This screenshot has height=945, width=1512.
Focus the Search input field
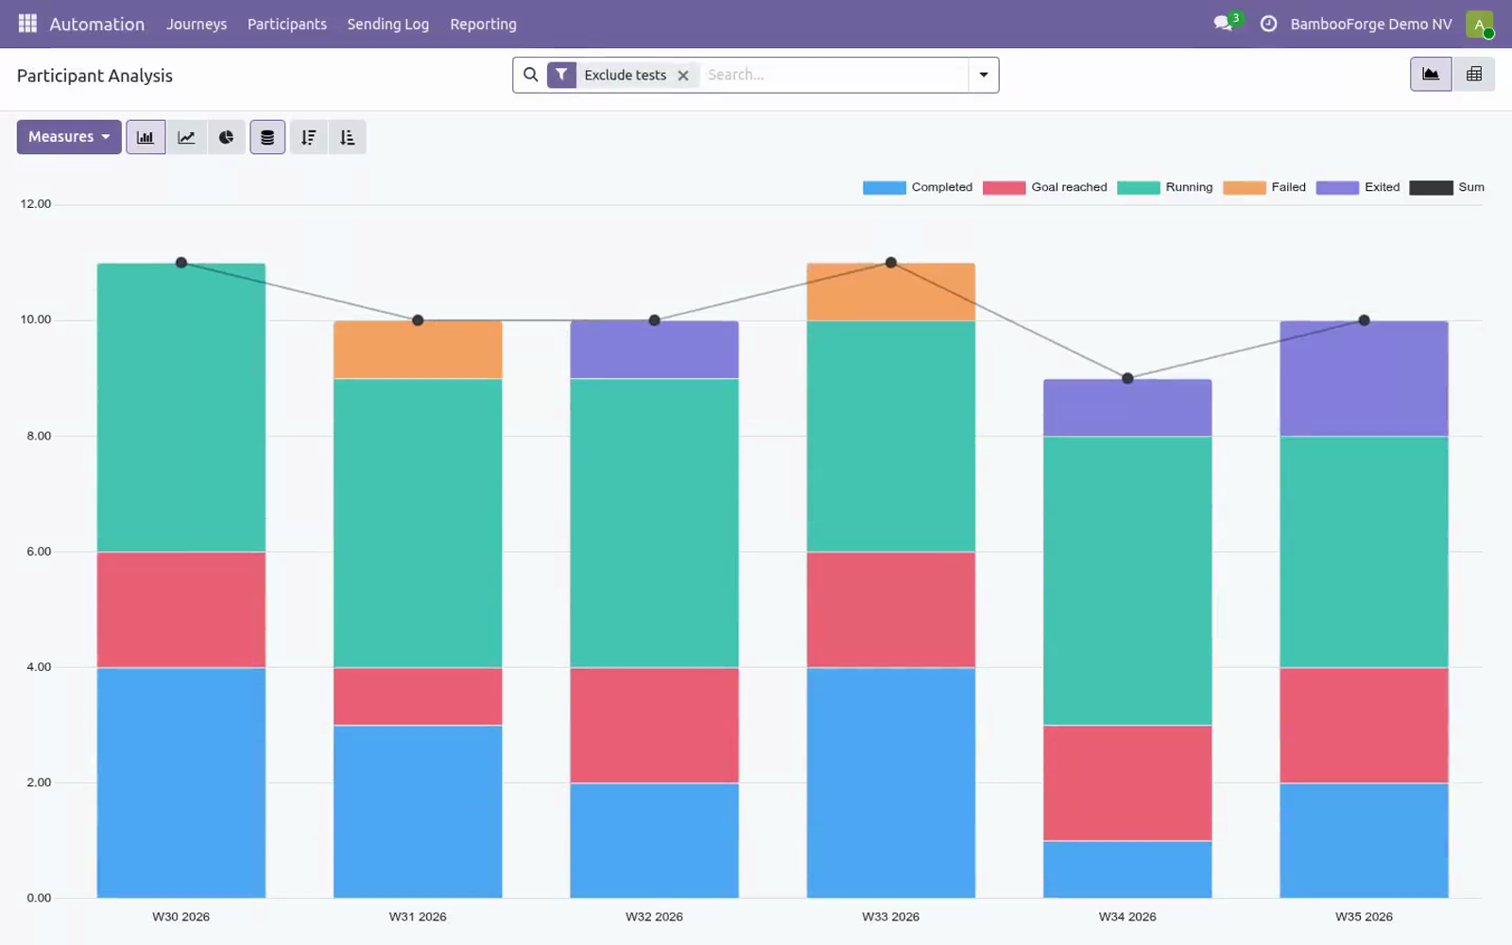833,75
